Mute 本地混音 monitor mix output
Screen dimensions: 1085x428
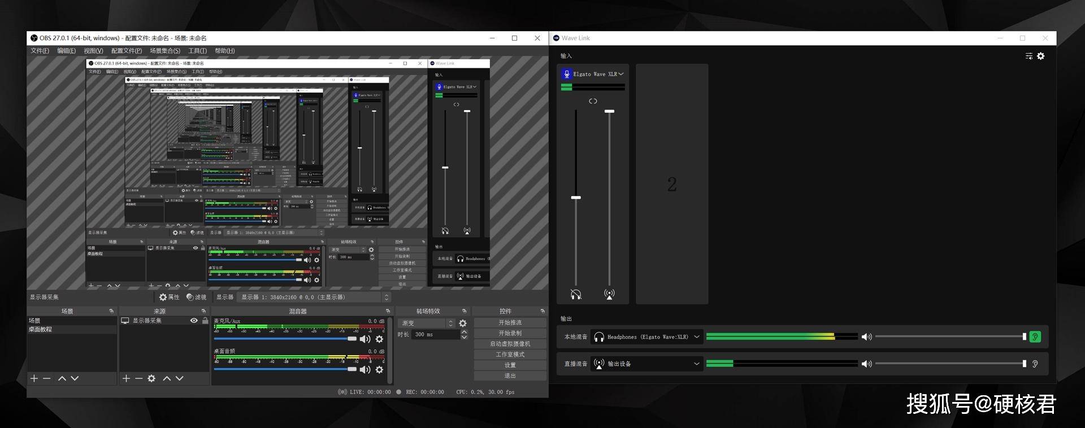point(866,337)
